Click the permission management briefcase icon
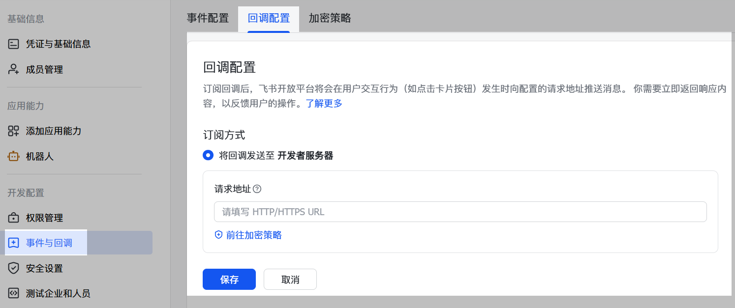735x308 pixels. point(14,218)
